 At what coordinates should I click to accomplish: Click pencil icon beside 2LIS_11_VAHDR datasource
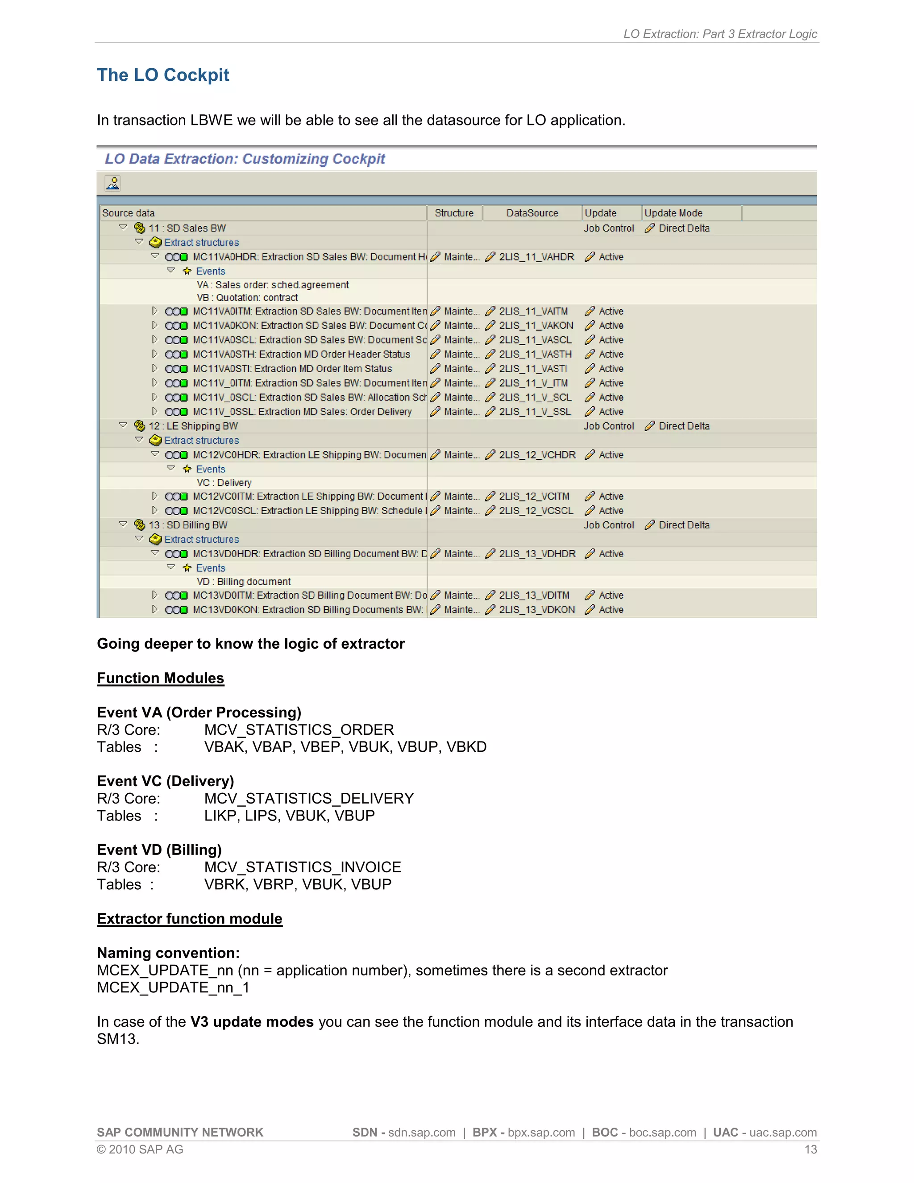[490, 257]
